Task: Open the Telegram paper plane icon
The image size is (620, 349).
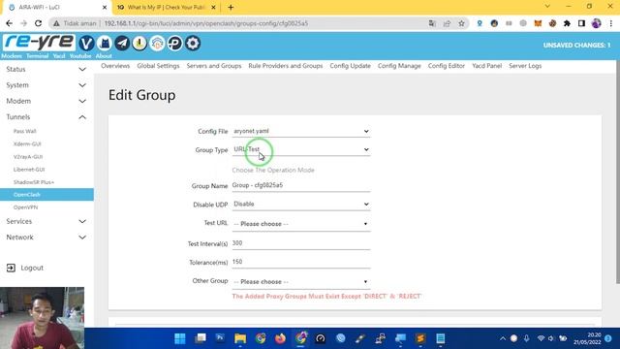Action: [122, 43]
